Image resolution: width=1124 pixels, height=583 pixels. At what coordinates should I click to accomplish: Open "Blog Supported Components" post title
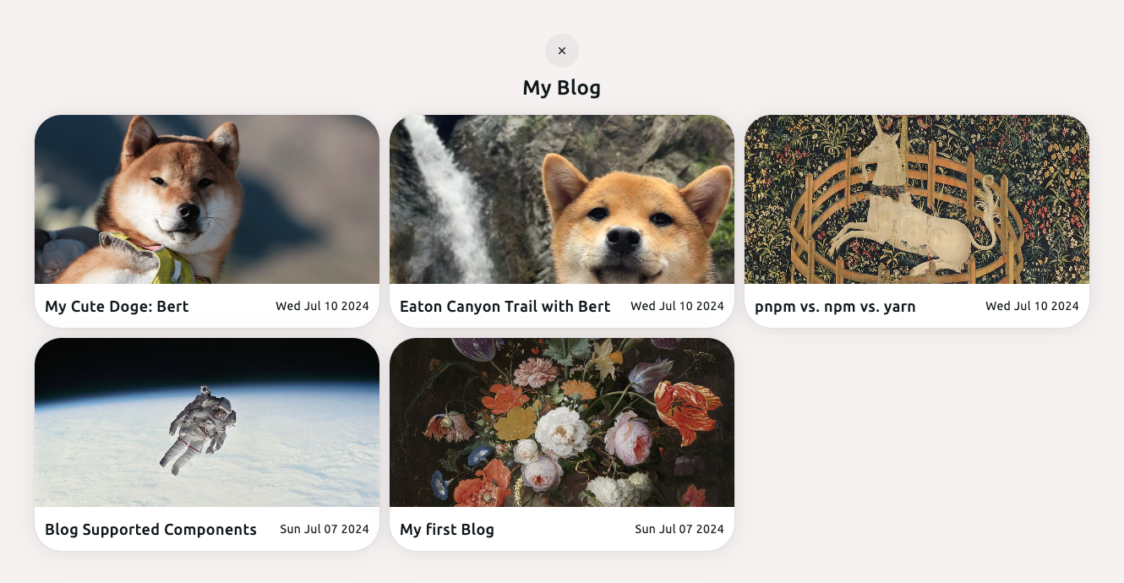[x=150, y=530]
